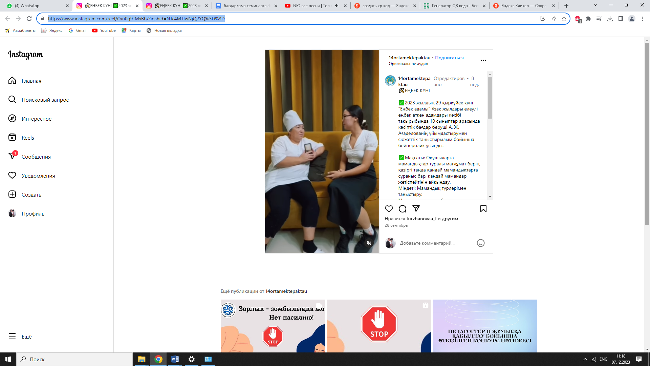
Task: Click the Подписаться follow link
Action: click(449, 58)
